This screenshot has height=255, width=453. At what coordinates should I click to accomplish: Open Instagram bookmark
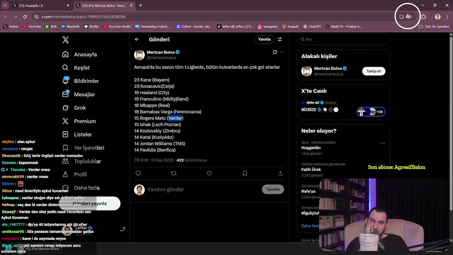pyautogui.click(x=268, y=27)
